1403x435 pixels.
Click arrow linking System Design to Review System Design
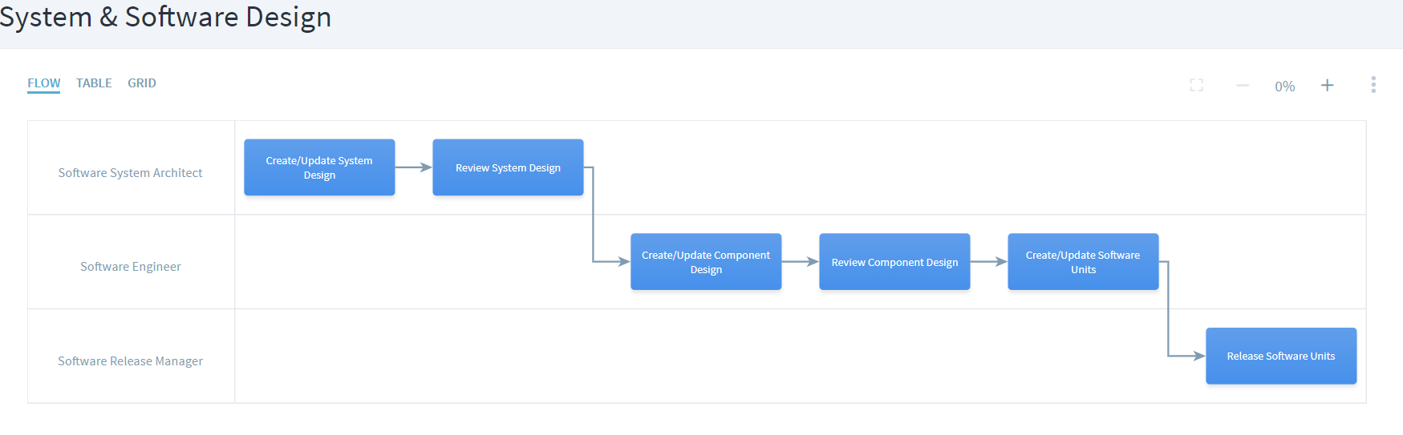(413, 167)
